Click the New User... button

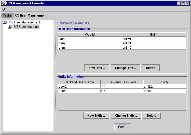tap(97, 68)
